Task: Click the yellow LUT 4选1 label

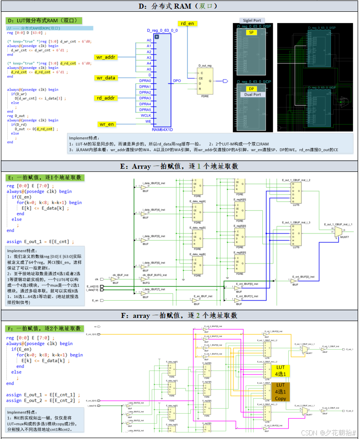Action: (x=281, y=371)
